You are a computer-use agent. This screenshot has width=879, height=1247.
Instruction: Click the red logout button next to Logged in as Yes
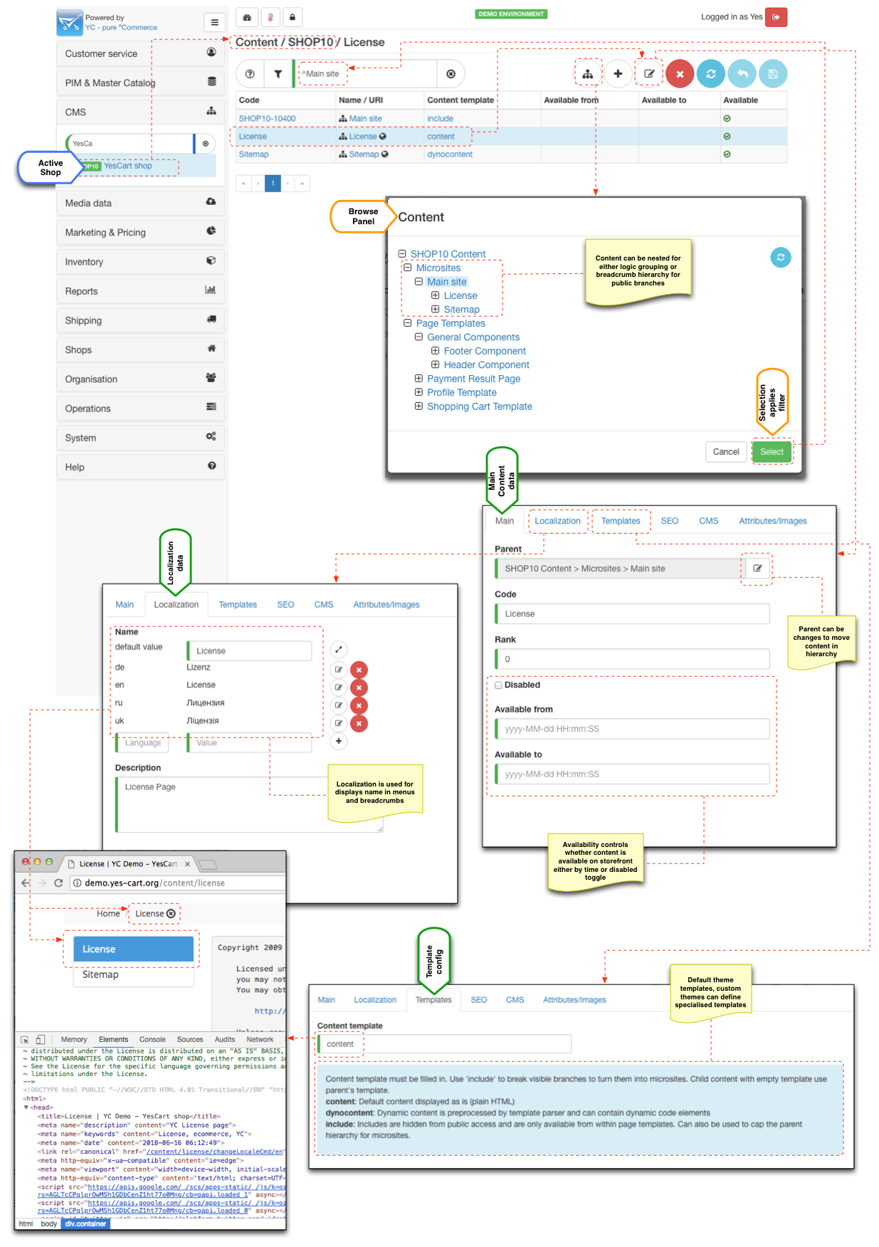coord(776,17)
